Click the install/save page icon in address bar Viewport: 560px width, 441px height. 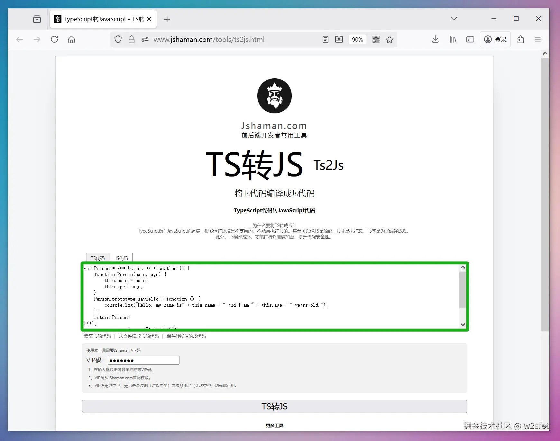click(339, 39)
